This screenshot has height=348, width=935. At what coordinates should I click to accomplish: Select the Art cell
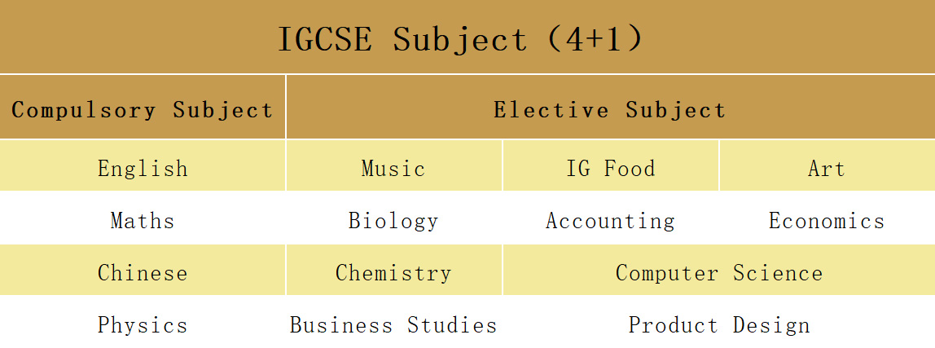pos(826,169)
